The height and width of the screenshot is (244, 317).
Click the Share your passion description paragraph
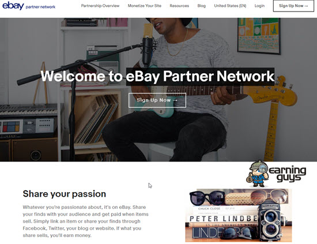[85, 221]
